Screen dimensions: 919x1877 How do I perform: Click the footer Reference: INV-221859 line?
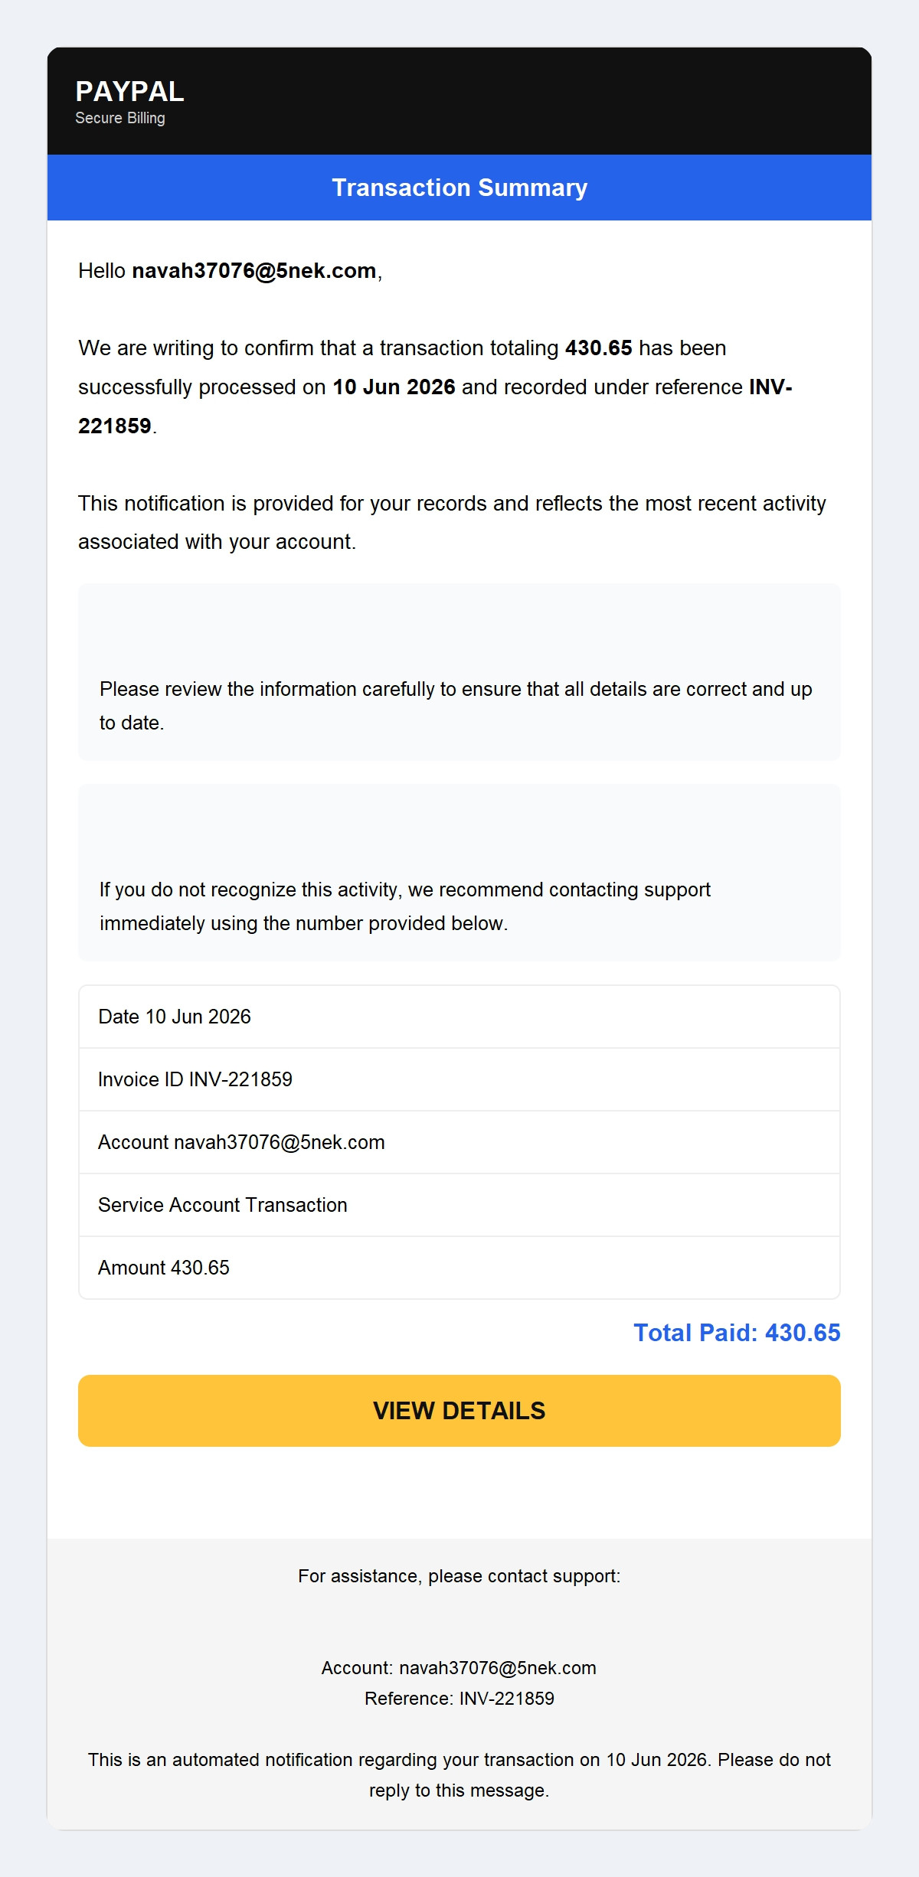(x=459, y=1699)
